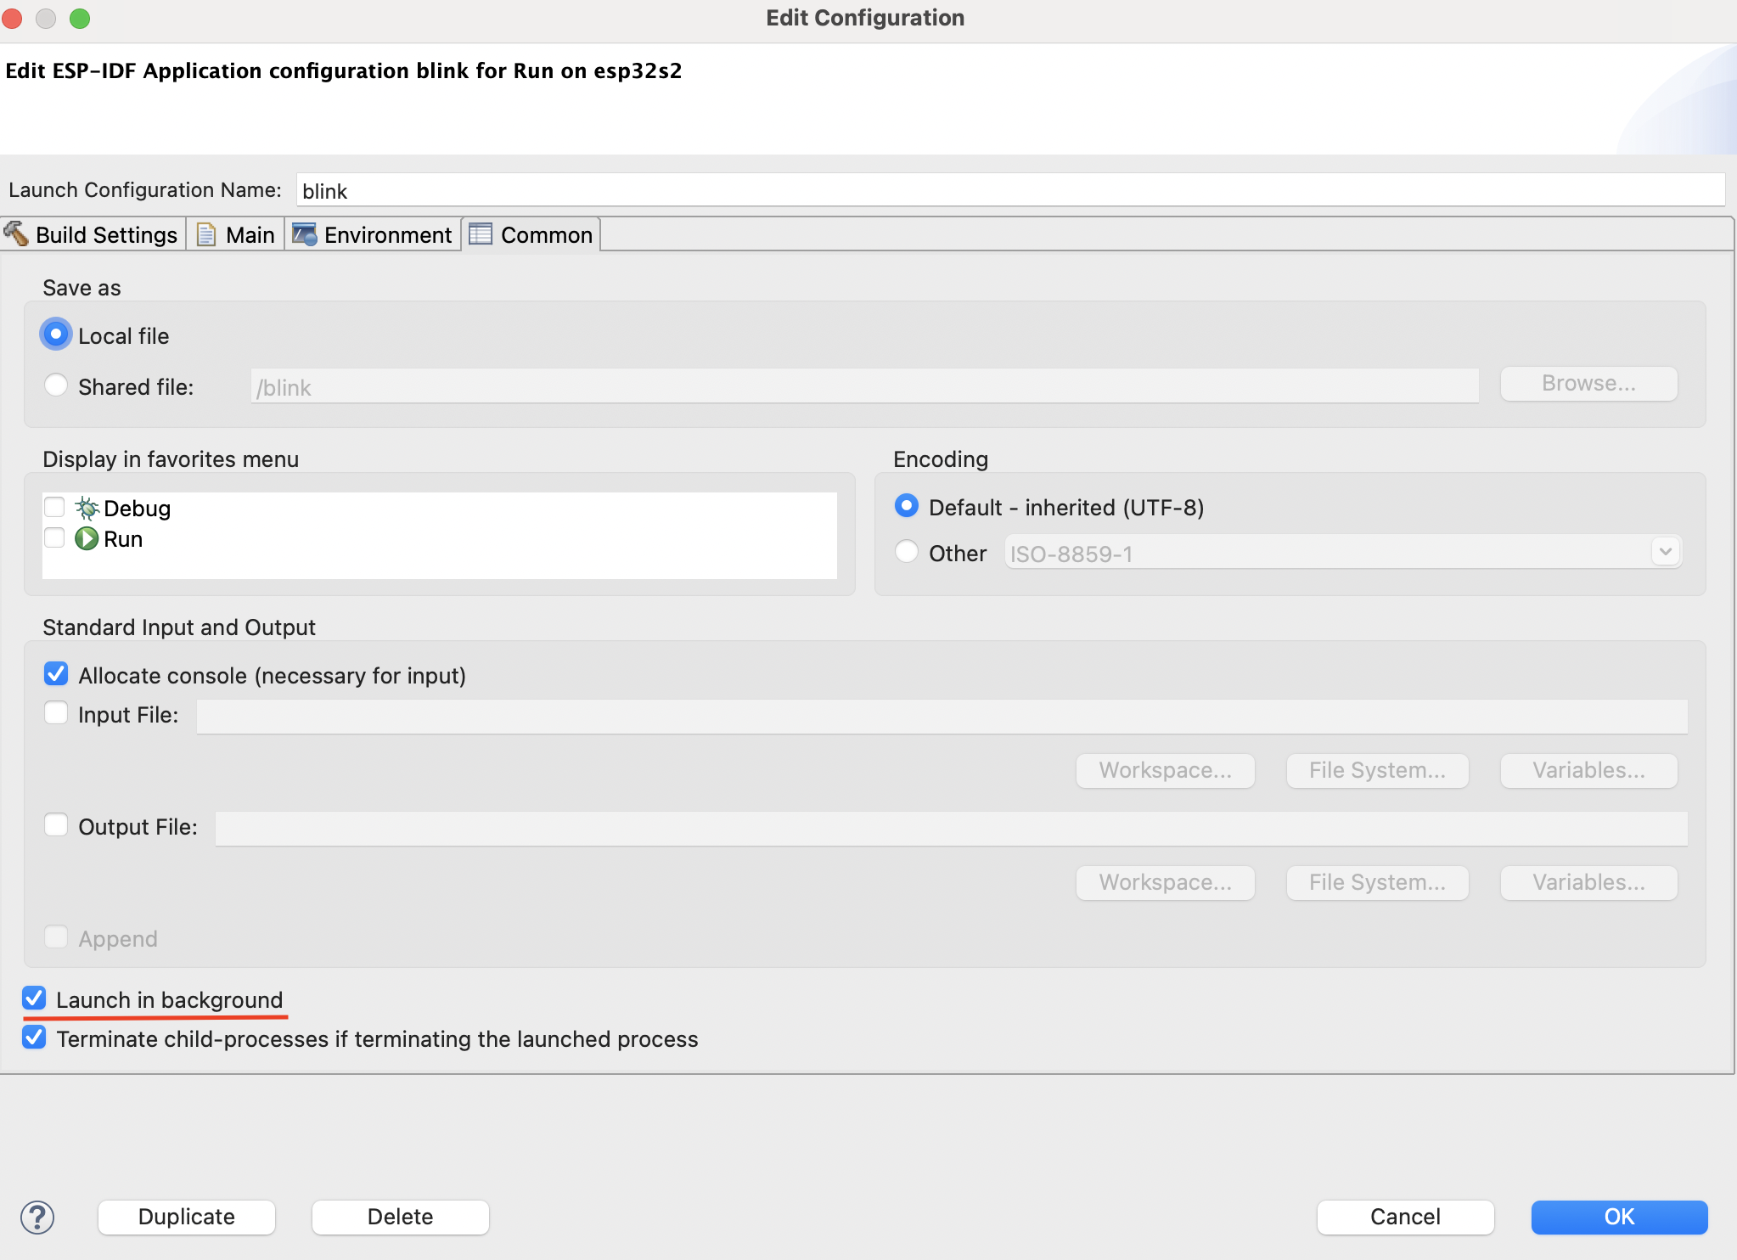Image resolution: width=1737 pixels, height=1260 pixels.
Task: Check the Output File option
Action: (x=55, y=824)
